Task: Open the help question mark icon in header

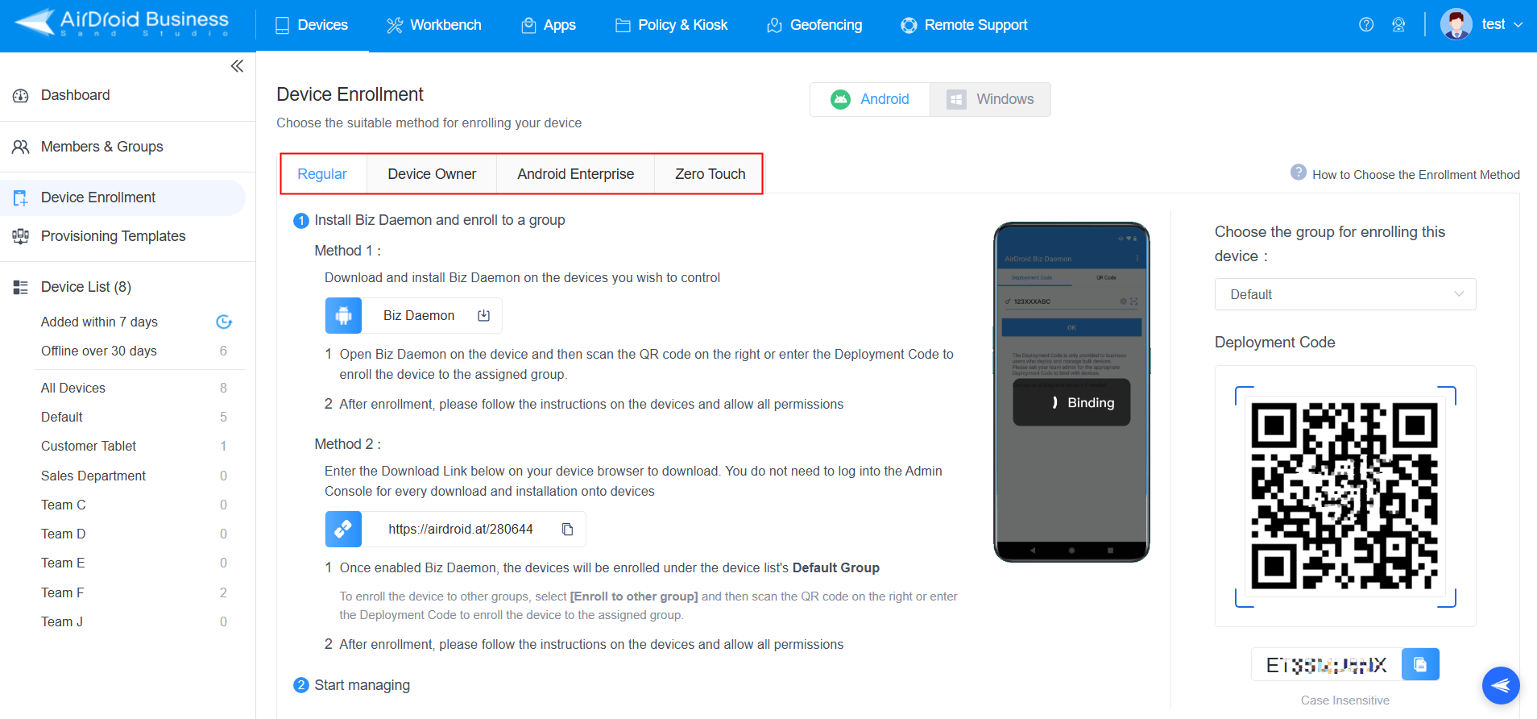Action: (1366, 25)
